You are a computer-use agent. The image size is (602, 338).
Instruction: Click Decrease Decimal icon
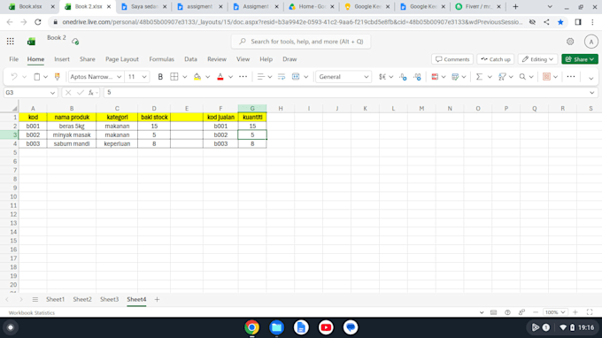pos(403,77)
